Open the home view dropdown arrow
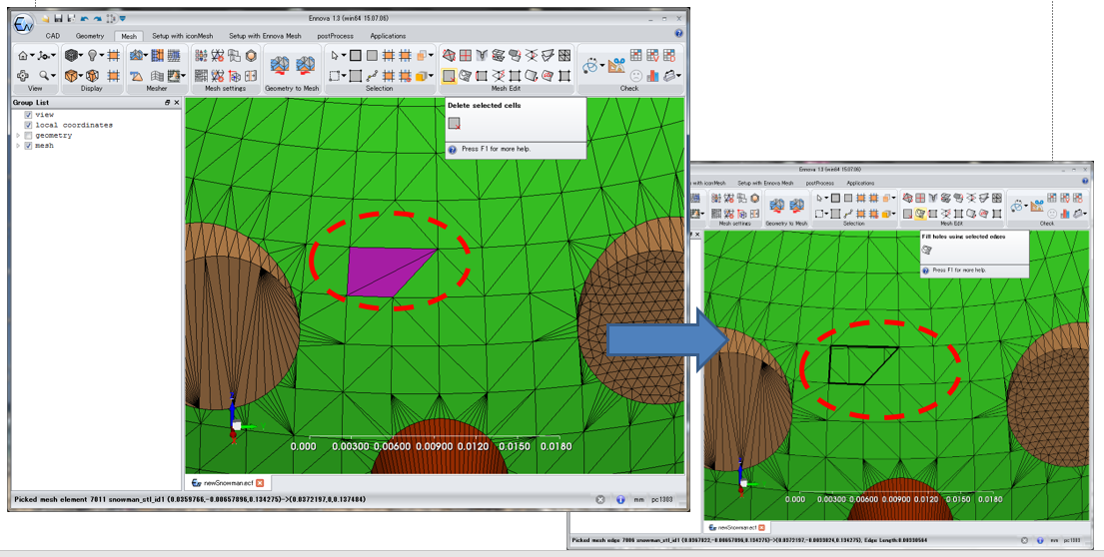Screen dimensions: 1104x557 33,56
